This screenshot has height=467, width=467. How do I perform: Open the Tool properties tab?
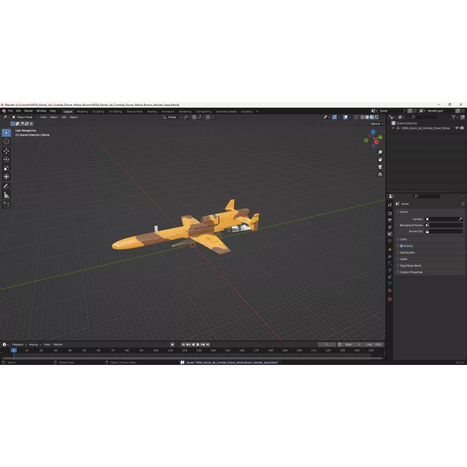[x=390, y=205]
